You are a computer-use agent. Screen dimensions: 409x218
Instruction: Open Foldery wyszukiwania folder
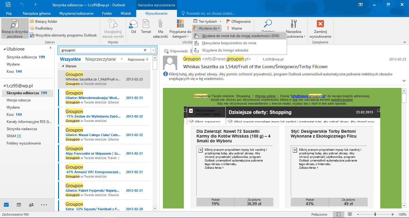[x=24, y=143]
